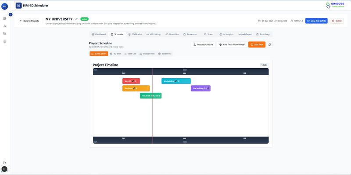The image size is (351, 175).
Task: Click the link icon on the purple task bar
Action: pyautogui.click(x=208, y=88)
